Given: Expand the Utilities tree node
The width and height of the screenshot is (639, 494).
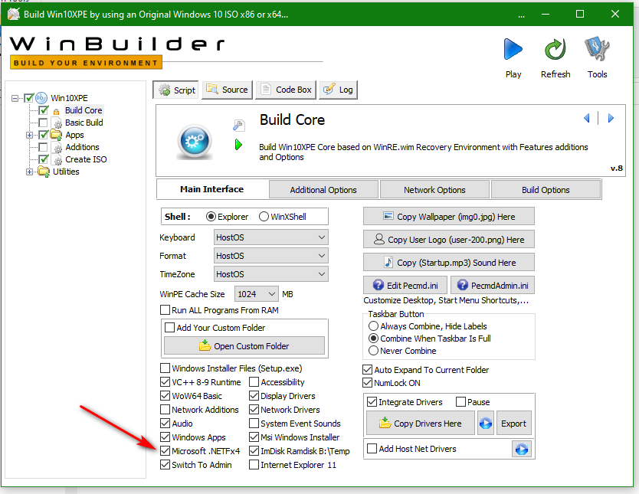Looking at the screenshot, I should pos(29,172).
